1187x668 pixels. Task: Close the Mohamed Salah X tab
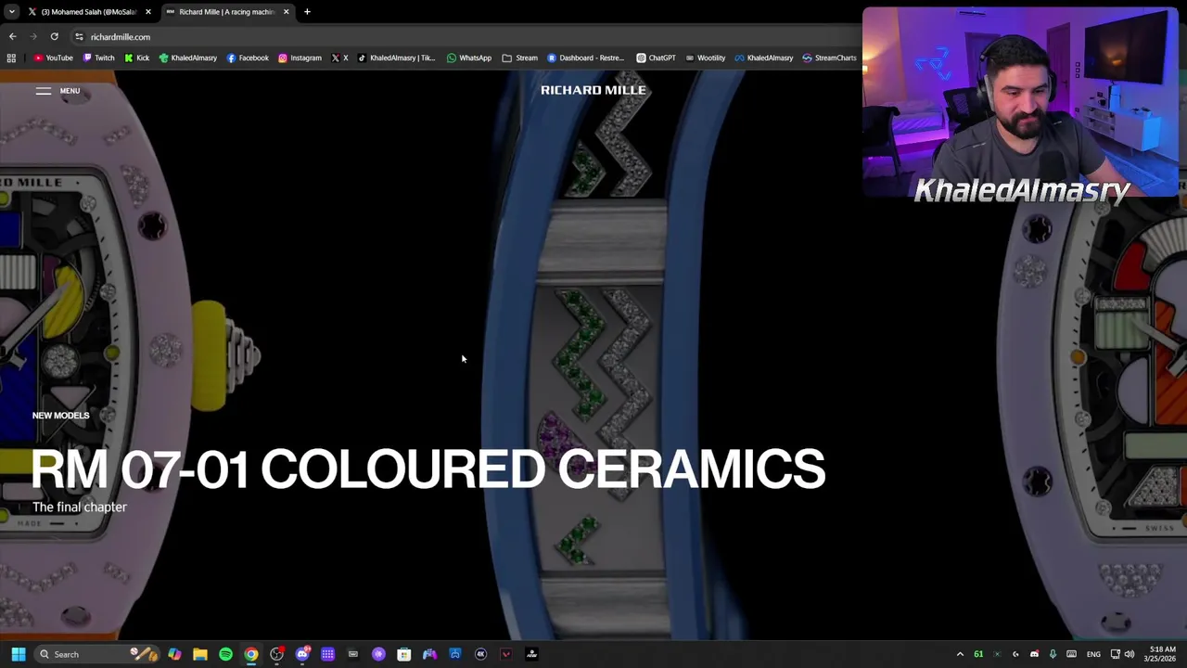(147, 12)
